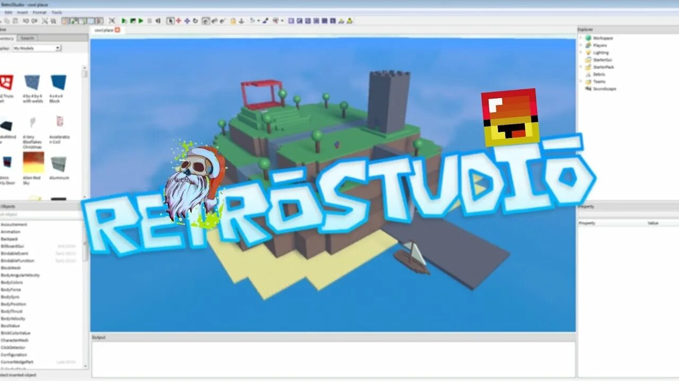Expand the StarterPack node arrow

581,67
